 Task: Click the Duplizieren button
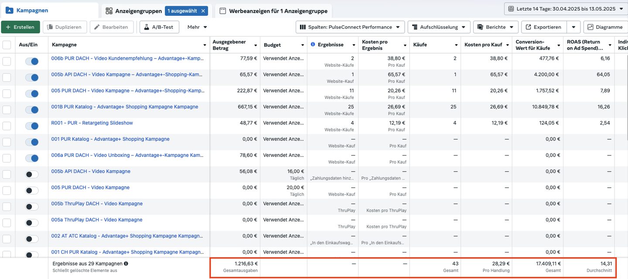[65, 27]
